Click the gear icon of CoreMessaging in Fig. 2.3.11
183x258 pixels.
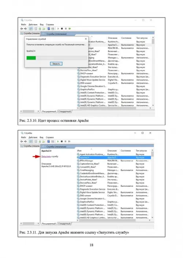point(78,170)
